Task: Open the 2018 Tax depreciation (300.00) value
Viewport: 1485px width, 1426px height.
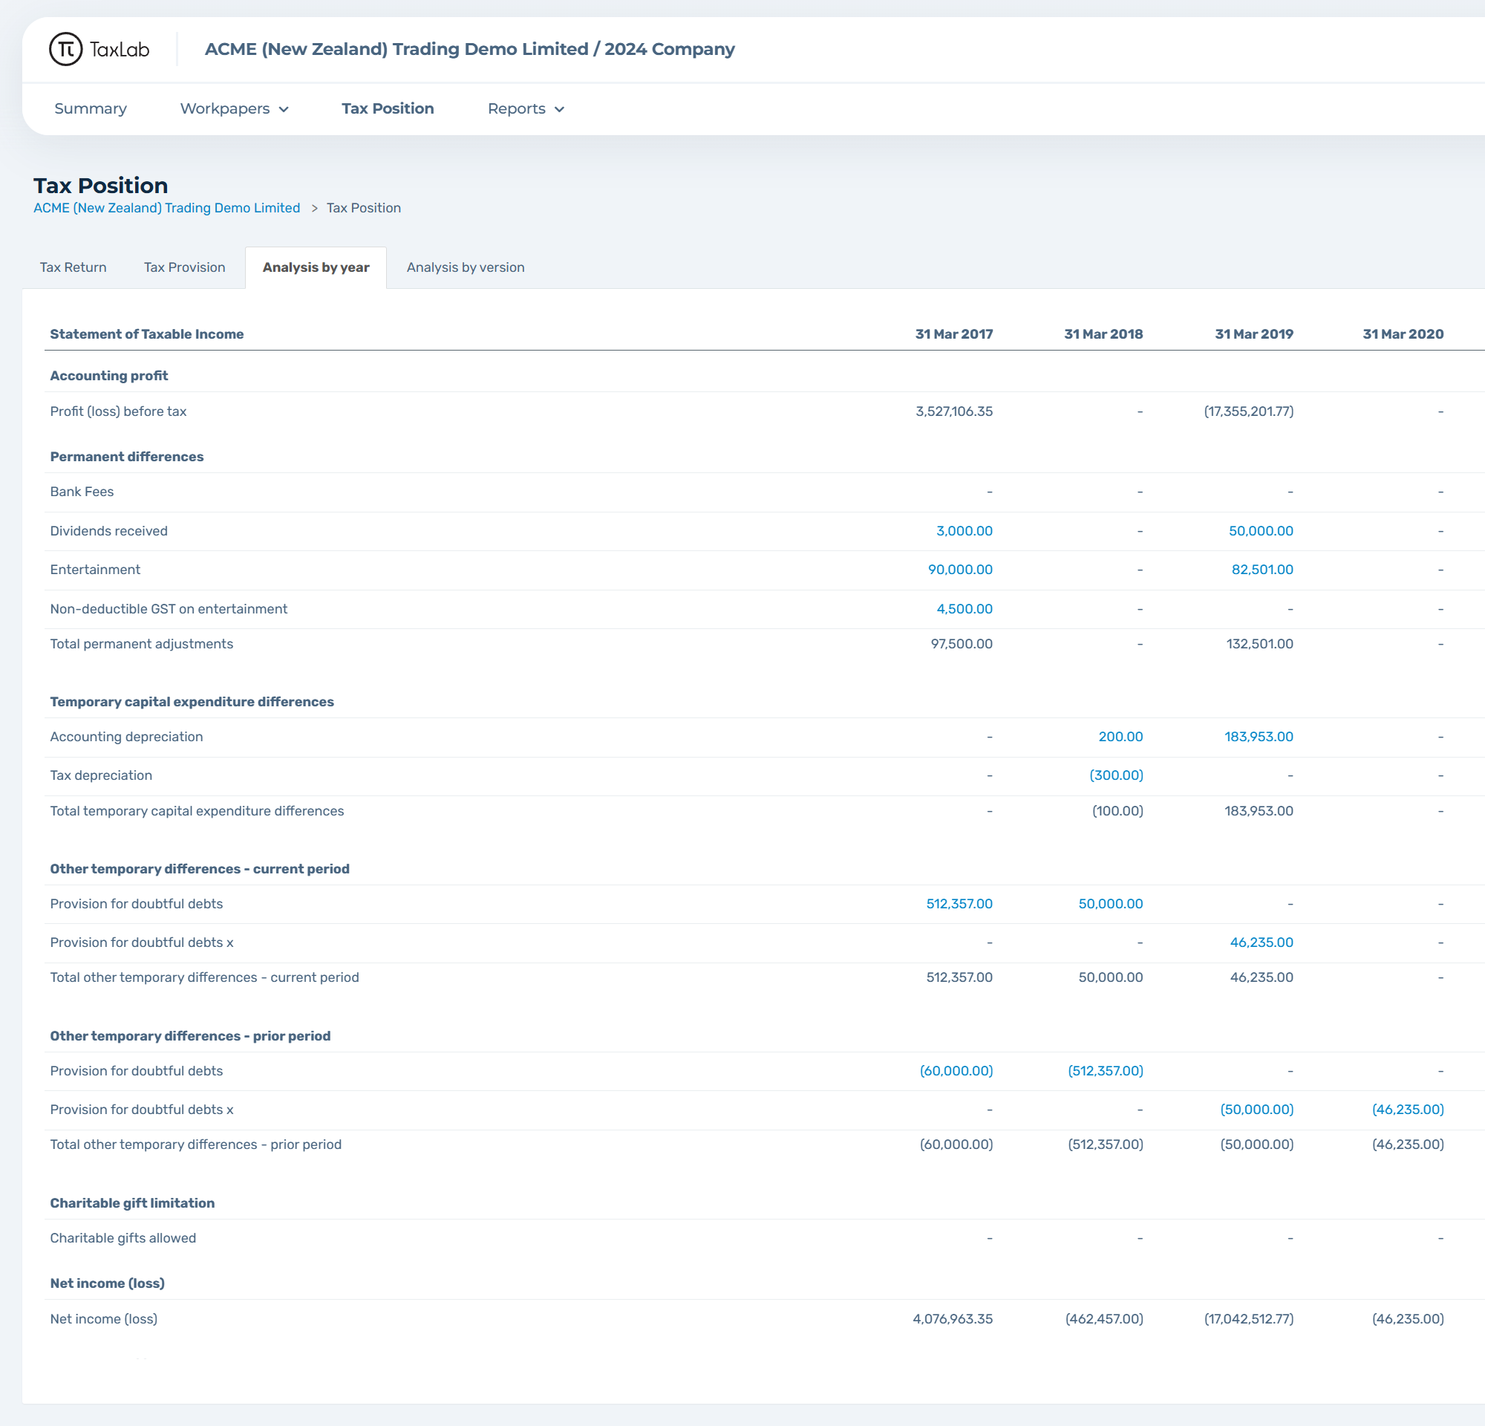Action: coord(1115,776)
